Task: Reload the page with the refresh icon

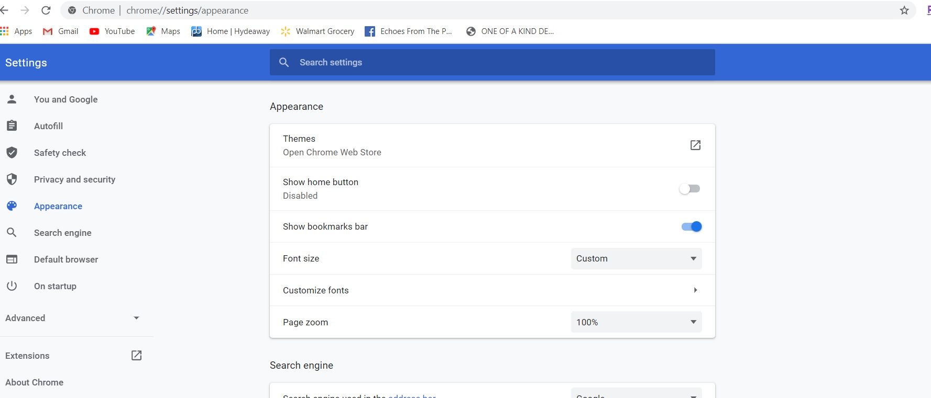Action: coord(46,10)
